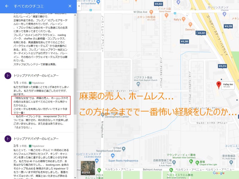Image resolution: width=239 pixels, height=179 pixels.
Task: Click the bus stop icon on W Olive Ave
Action: click(175, 13)
